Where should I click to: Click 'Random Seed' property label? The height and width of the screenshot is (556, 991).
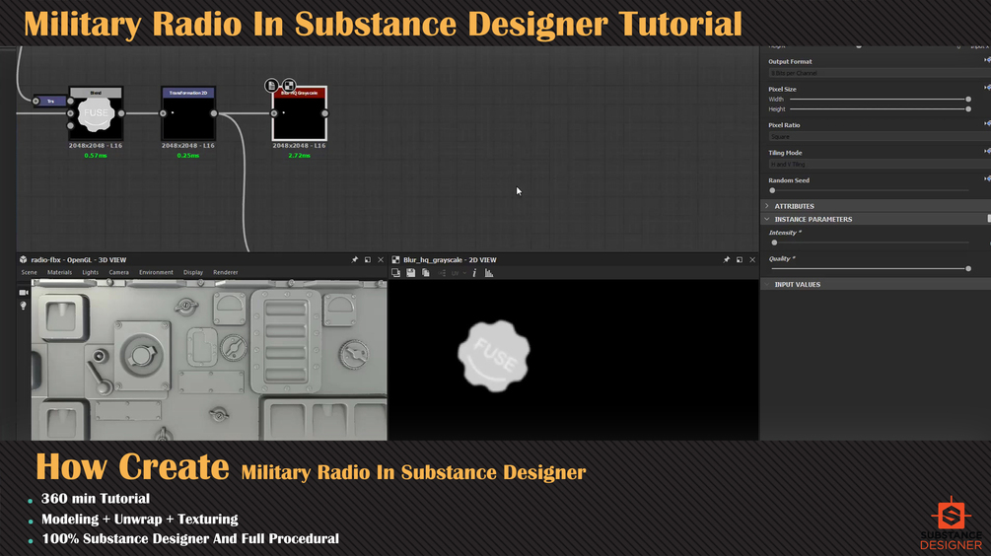789,180
